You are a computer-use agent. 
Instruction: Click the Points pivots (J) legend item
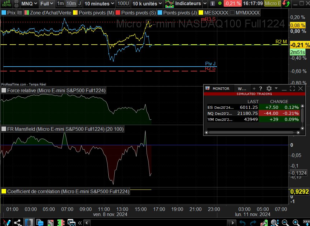coord(177,13)
